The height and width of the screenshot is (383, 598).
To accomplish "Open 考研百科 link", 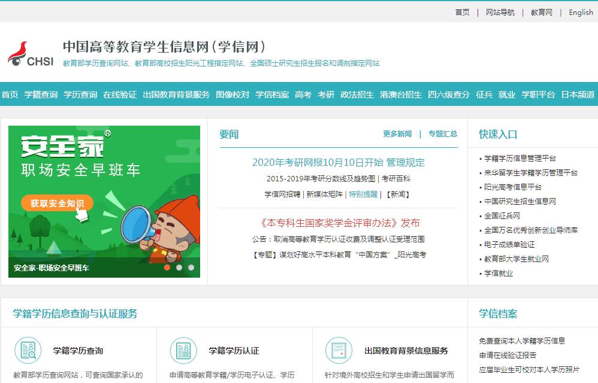I will pyautogui.click(x=396, y=178).
